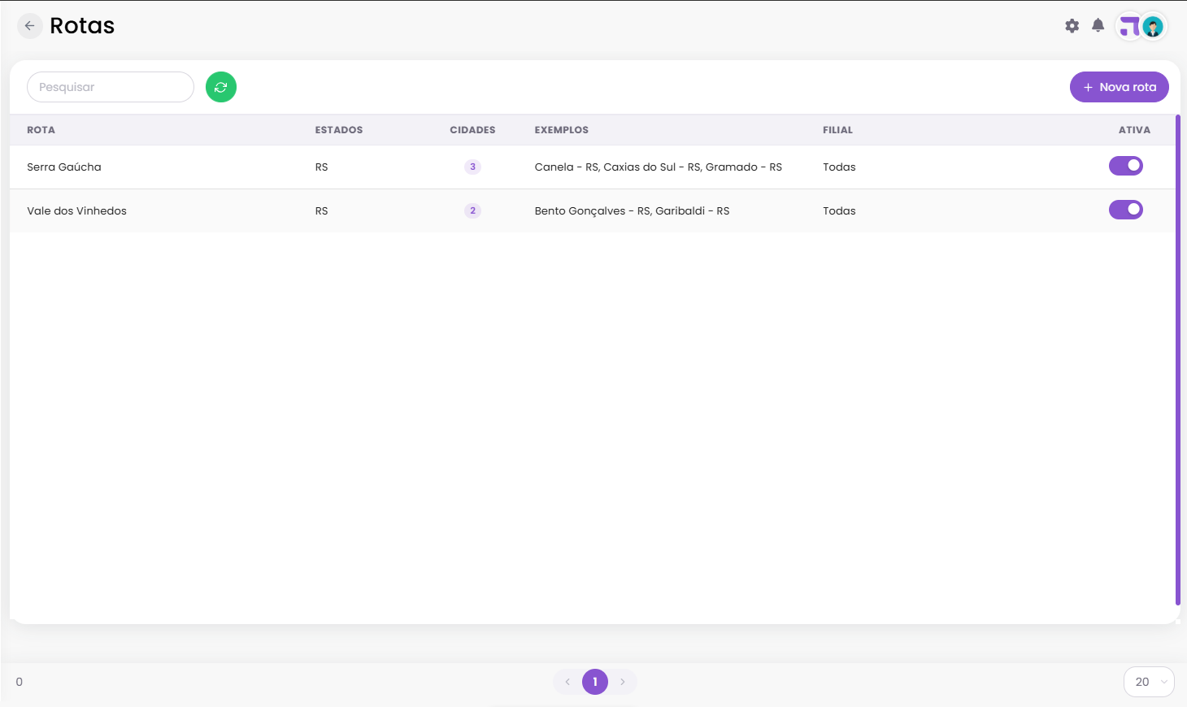Screen dimensions: 1187x707
Task: Click the Bento Gonçalves, Garibaldi examples text
Action: (633, 210)
